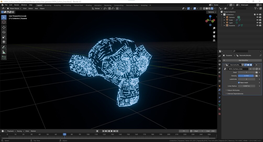This screenshot has width=263, height=142.
Task: Disable Camera in renders via camera icon
Action: coord(260,17)
